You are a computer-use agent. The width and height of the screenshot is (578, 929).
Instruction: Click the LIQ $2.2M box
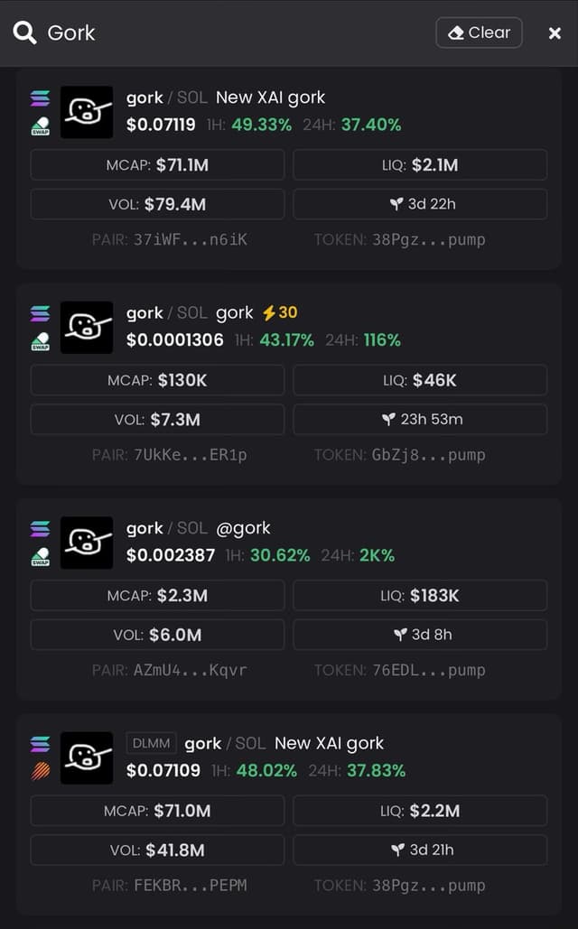420,811
